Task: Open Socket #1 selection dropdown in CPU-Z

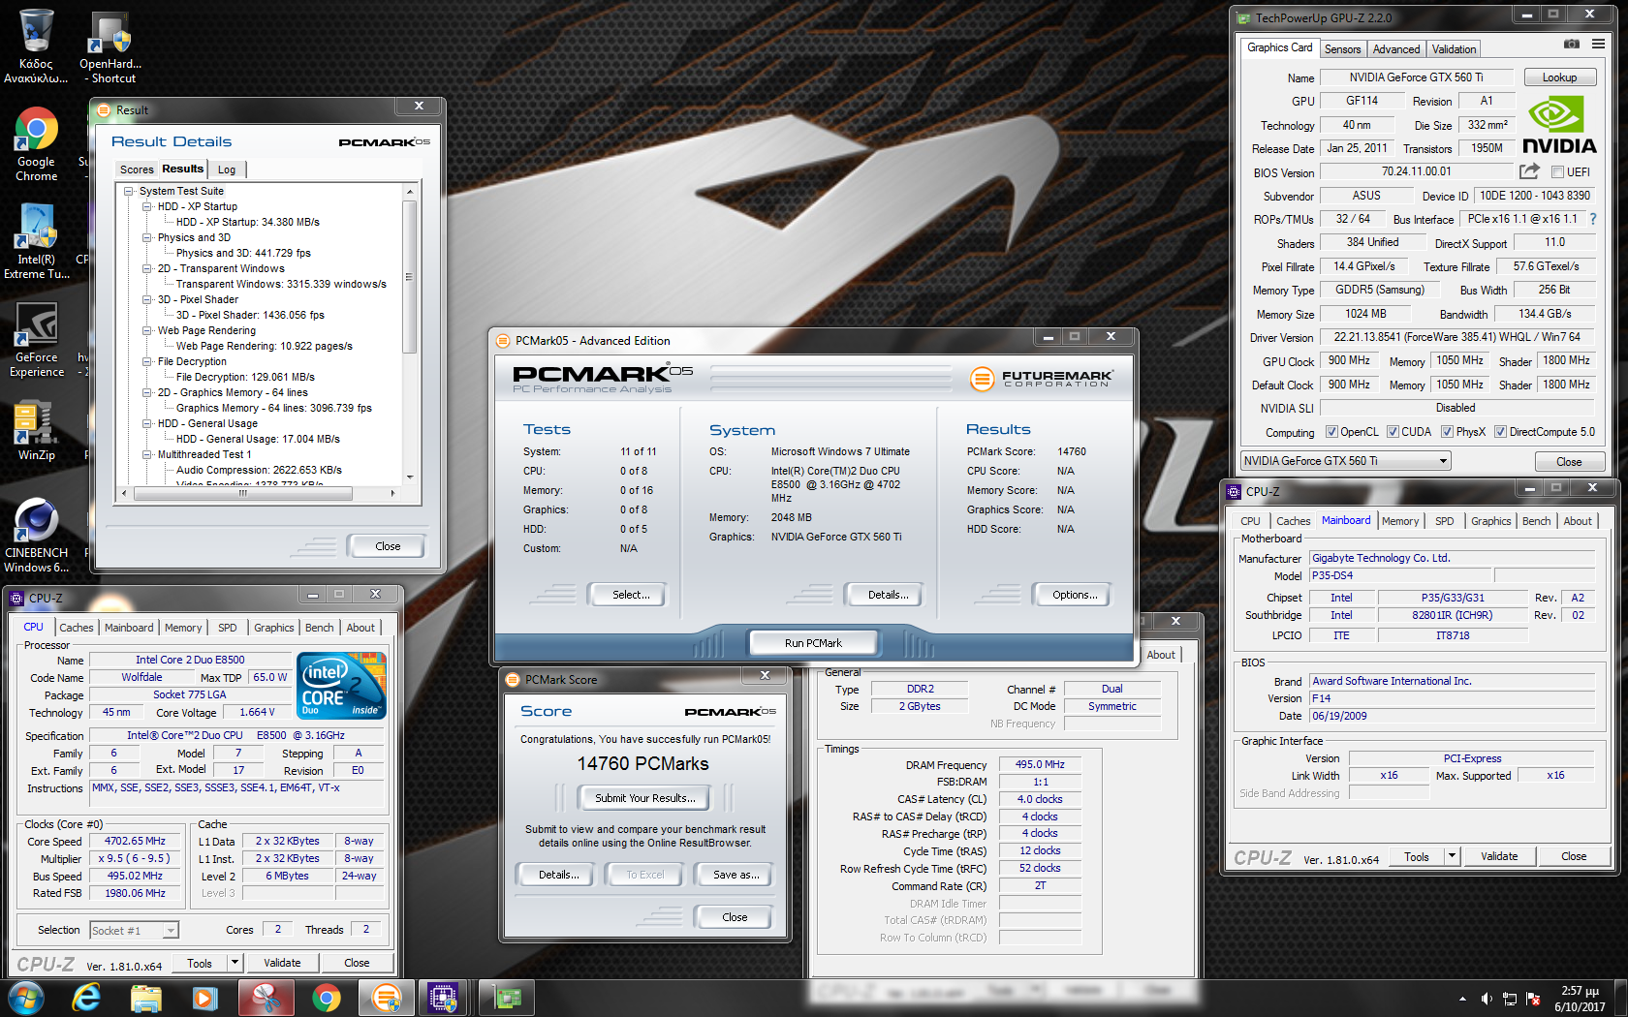Action: (134, 931)
